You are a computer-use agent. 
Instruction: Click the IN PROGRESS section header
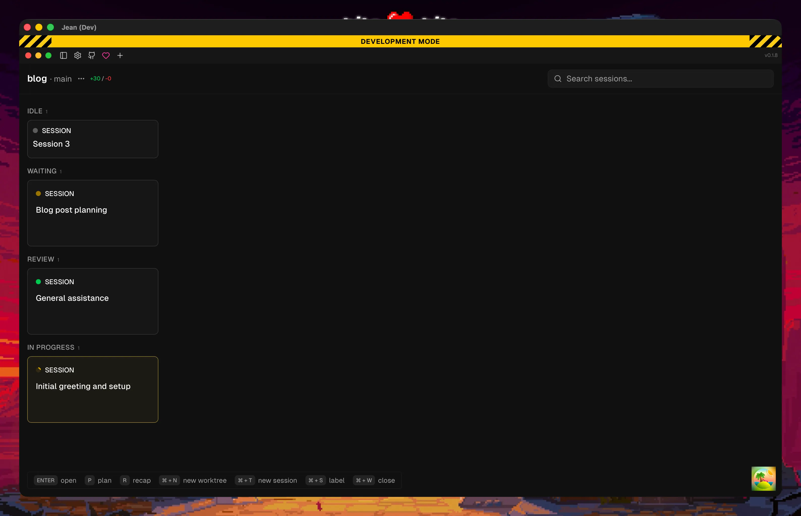tap(51, 347)
